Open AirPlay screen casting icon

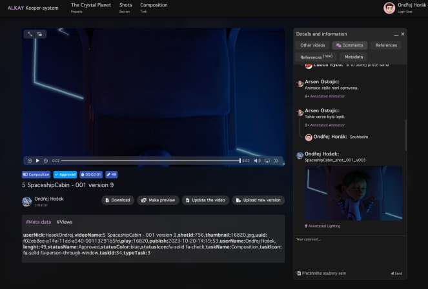[x=267, y=161]
